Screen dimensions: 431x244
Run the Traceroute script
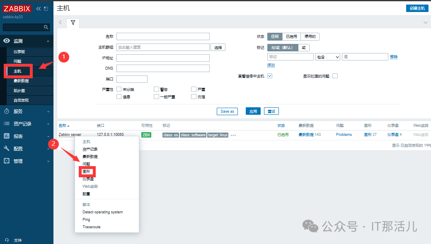tap(92, 227)
